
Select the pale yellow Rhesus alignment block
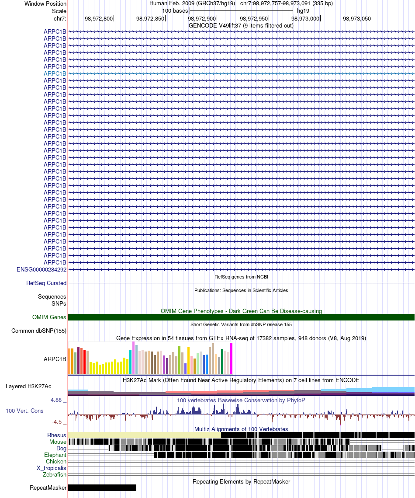(145, 435)
